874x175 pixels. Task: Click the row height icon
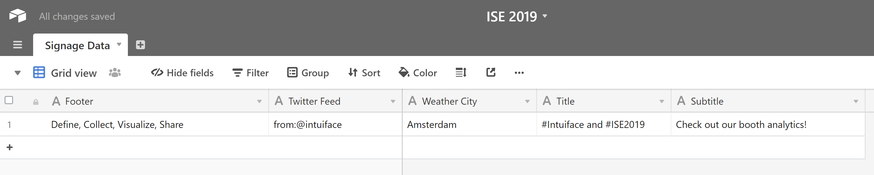point(461,72)
